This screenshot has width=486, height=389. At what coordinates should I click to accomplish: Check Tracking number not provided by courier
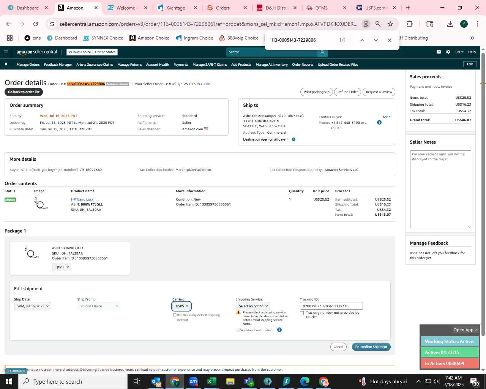tap(302, 313)
